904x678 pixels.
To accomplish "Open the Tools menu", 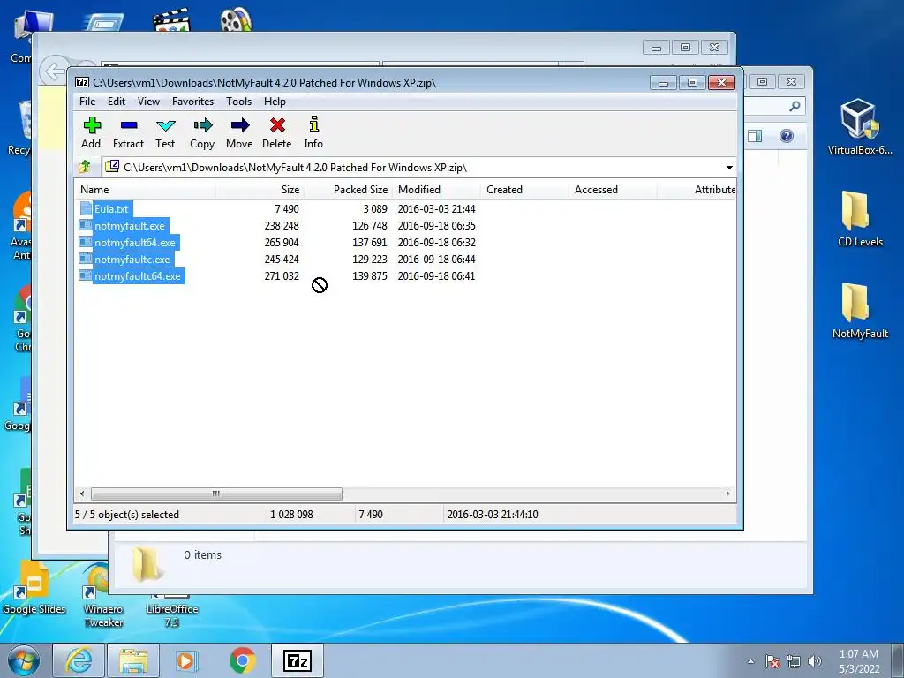I will coord(238,102).
